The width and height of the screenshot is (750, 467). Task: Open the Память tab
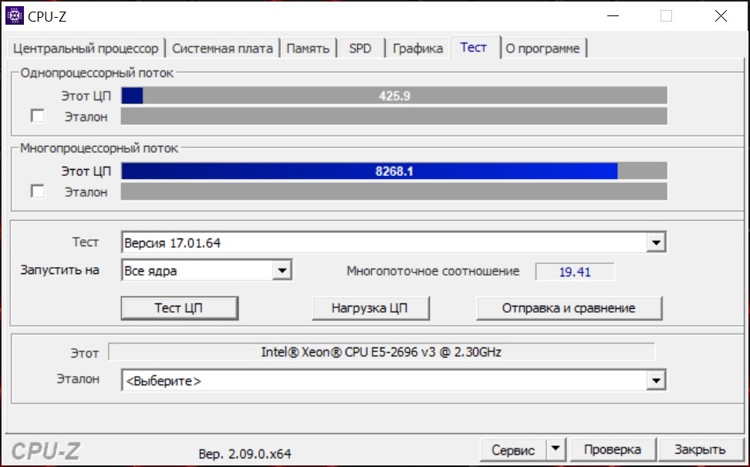click(x=308, y=49)
